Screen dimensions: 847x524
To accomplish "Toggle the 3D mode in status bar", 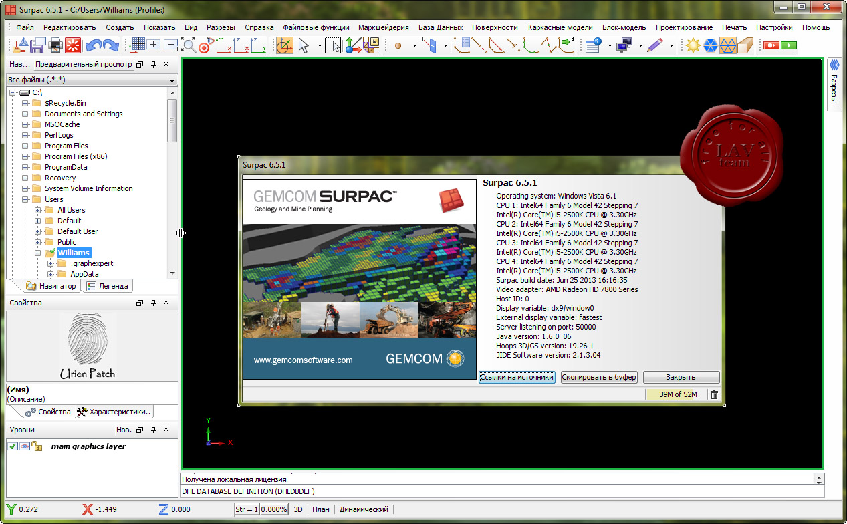I will (x=299, y=509).
